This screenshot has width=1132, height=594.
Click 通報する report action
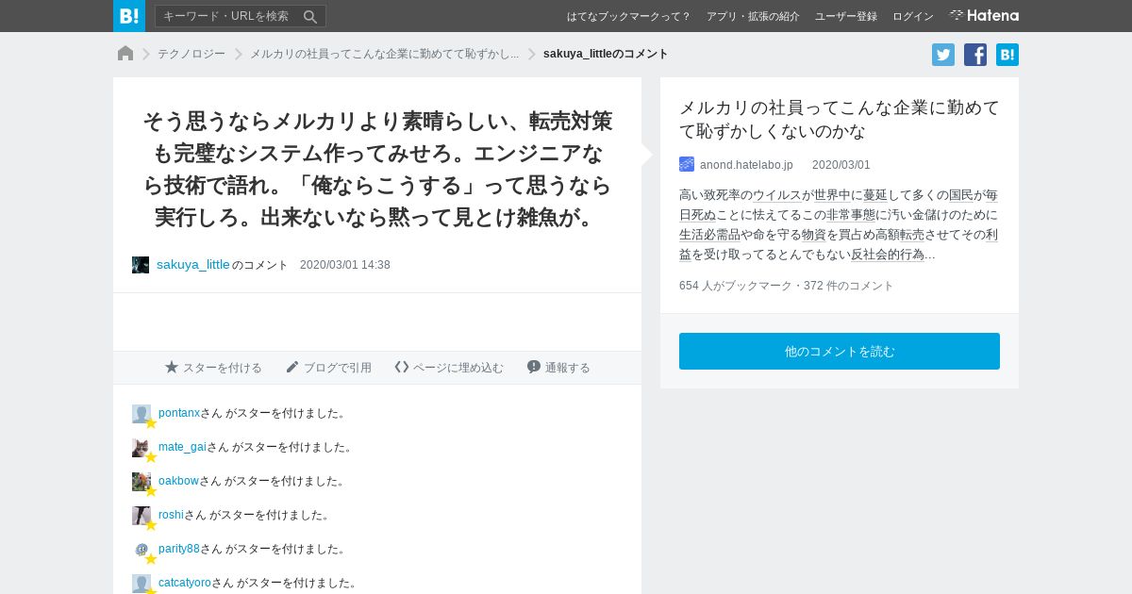coord(558,368)
